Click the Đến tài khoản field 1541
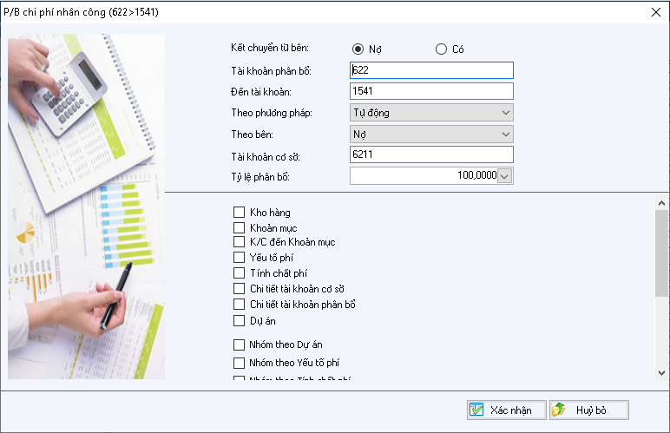The image size is (670, 433). click(x=431, y=91)
